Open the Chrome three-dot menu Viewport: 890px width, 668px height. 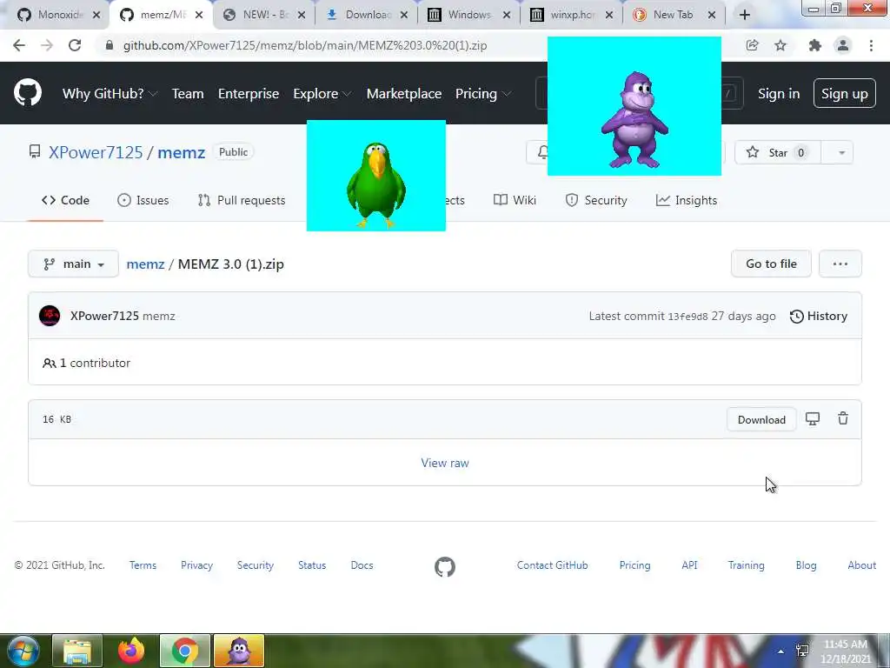click(871, 45)
